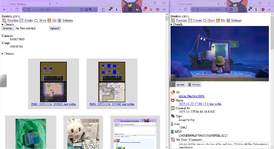Open the extension with the 27 badge

click(145, 9)
